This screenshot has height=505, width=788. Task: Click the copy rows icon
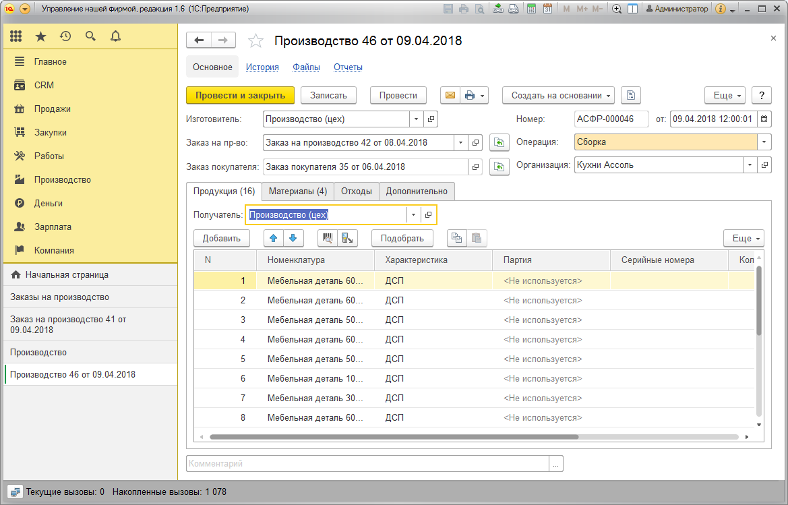coord(457,238)
